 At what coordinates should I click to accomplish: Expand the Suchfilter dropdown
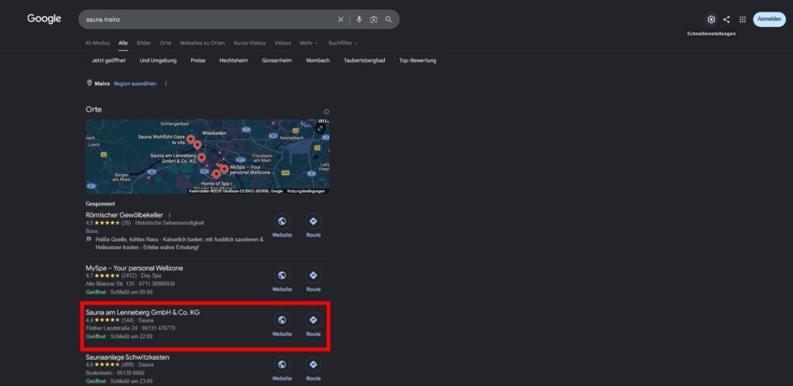[x=343, y=43]
